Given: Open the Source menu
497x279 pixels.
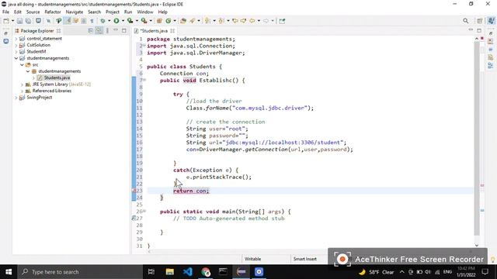Looking at the screenshot, I should [33, 12].
